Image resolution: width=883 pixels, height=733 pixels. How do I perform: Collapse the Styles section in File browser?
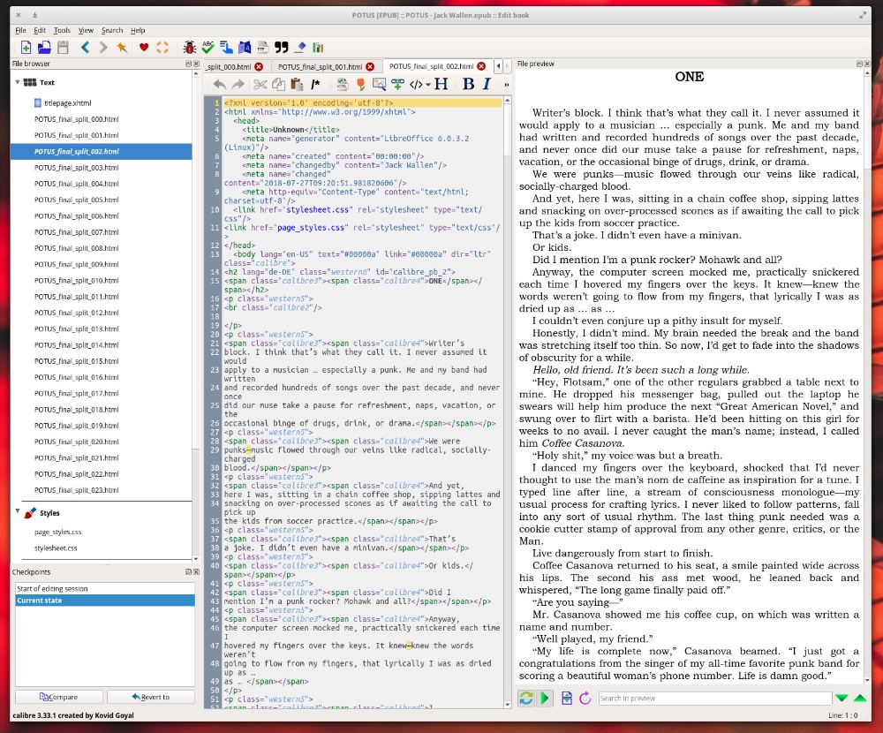coord(17,511)
